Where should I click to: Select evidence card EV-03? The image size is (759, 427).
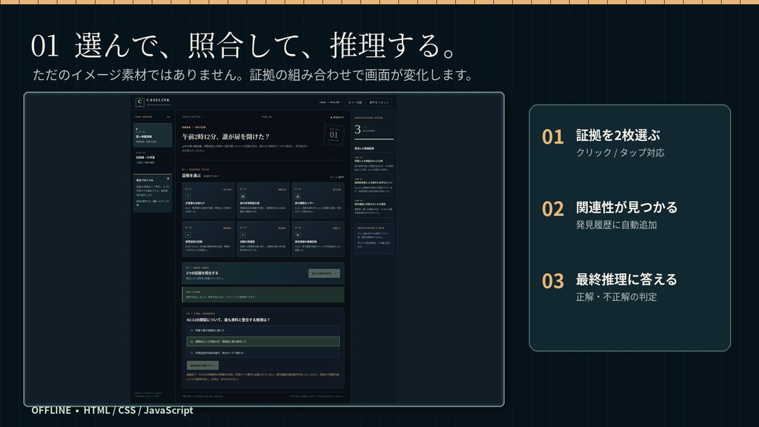pyautogui.click(x=317, y=200)
